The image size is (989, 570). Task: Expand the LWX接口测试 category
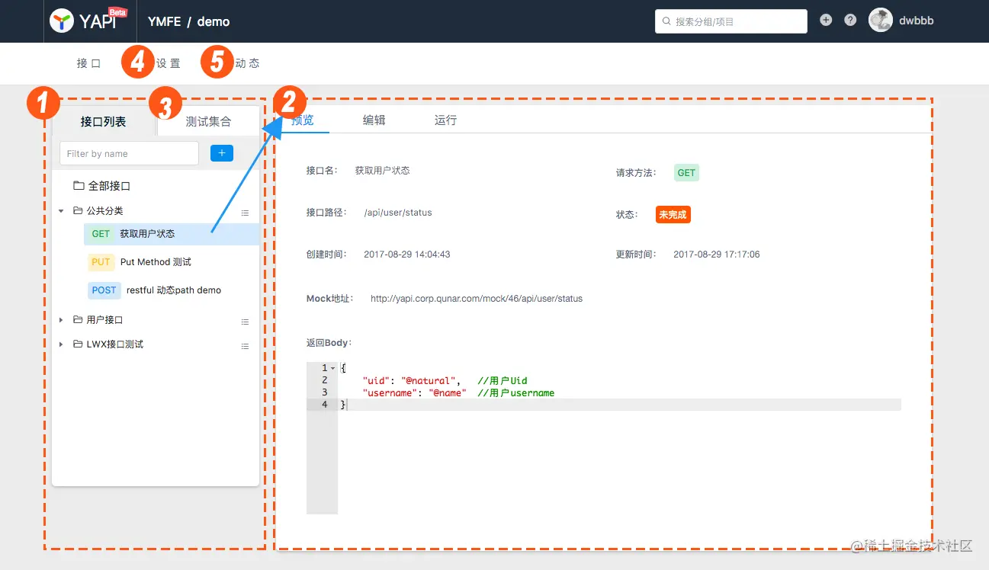pos(62,344)
